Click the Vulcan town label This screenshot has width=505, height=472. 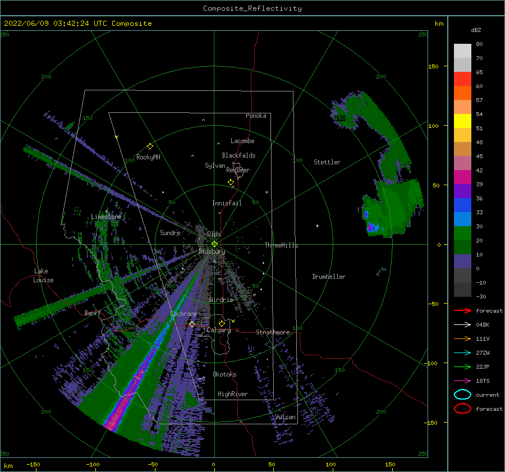[x=285, y=417]
